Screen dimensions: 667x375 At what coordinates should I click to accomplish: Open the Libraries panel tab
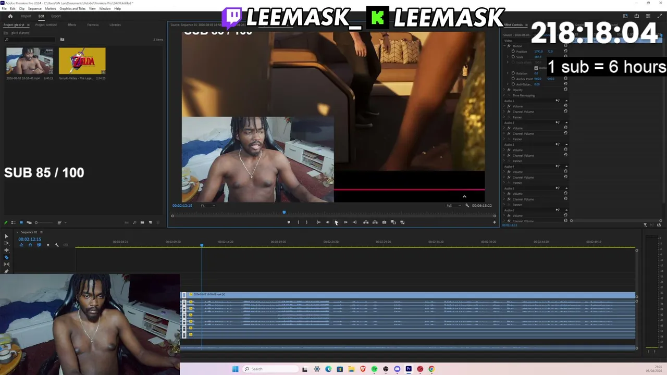pos(115,25)
